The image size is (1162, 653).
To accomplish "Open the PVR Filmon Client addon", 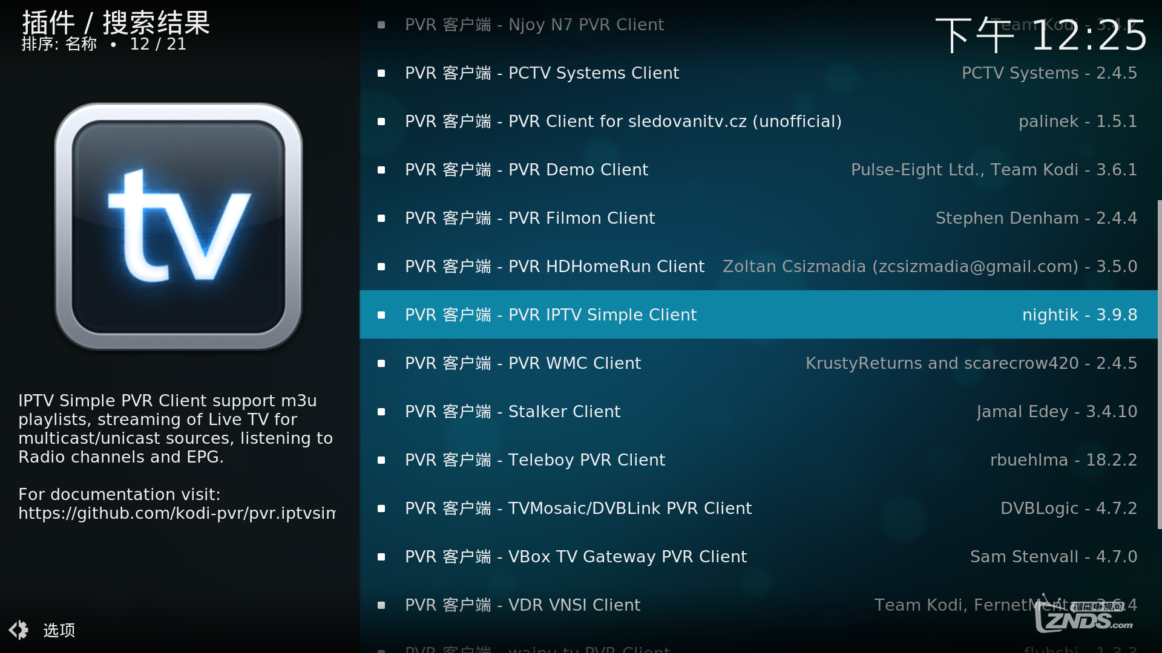I will (x=758, y=218).
